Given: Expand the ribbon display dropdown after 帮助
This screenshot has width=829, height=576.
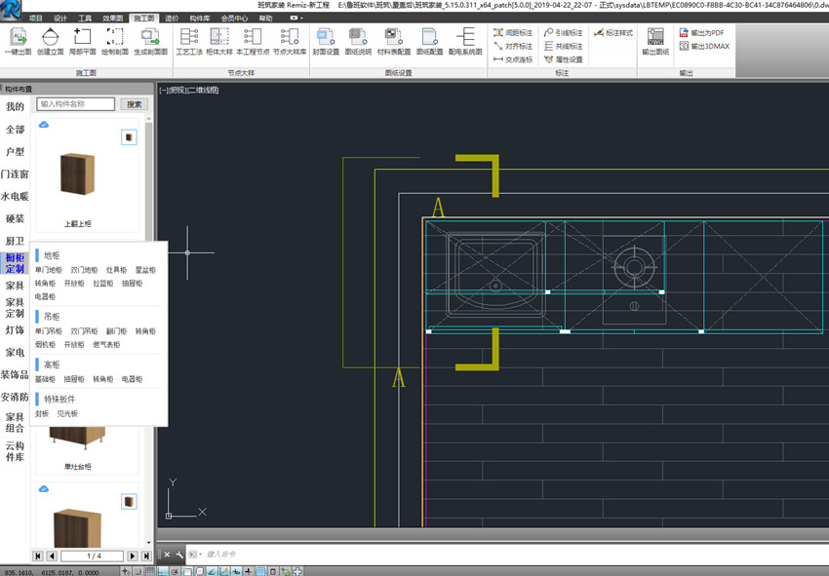Looking at the screenshot, I should pyautogui.click(x=296, y=18).
